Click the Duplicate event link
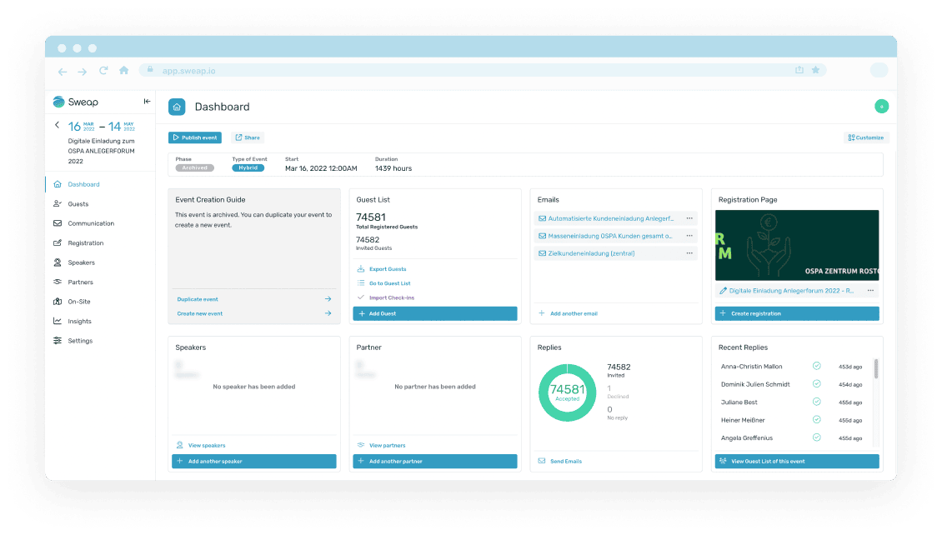Screen dimensions: 942x535 198,299
